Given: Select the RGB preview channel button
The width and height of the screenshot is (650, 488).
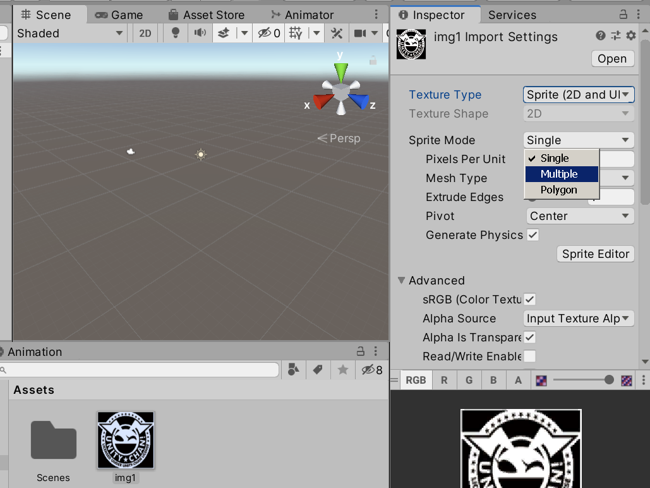Looking at the screenshot, I should coord(416,380).
